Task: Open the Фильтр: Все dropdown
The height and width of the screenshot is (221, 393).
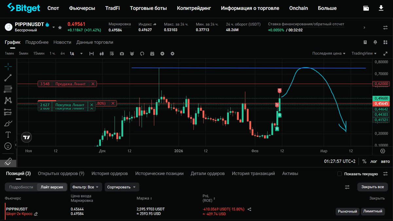Action: (x=86, y=187)
